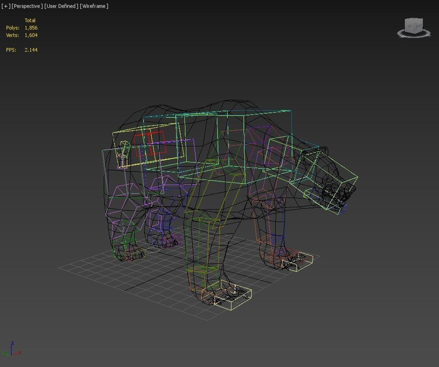Open the User Defined viewport preset menu
Screen dimensions: 439x367
tap(61, 6)
